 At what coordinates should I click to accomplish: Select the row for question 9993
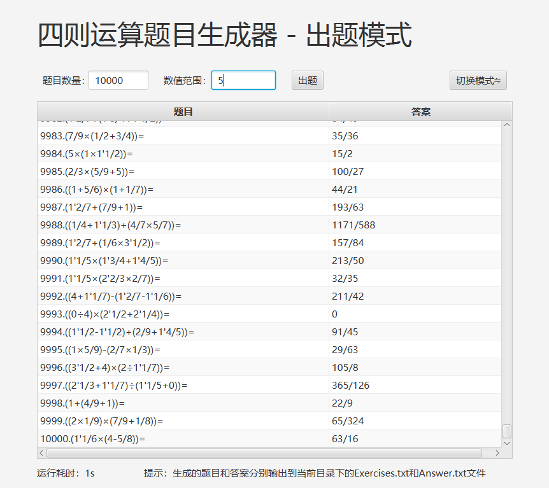tap(183, 314)
